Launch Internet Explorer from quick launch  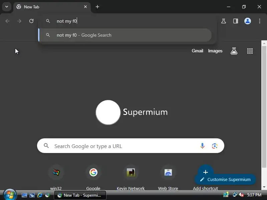tap(40, 195)
